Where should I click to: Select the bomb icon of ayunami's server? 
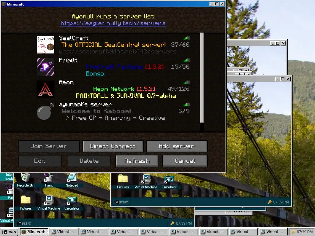46,111
